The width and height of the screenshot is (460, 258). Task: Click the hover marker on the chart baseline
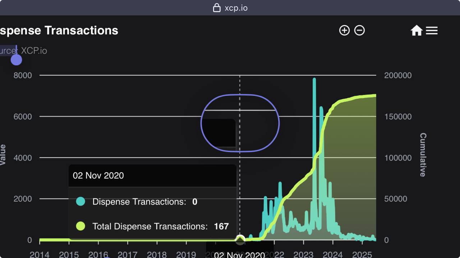pos(240,239)
